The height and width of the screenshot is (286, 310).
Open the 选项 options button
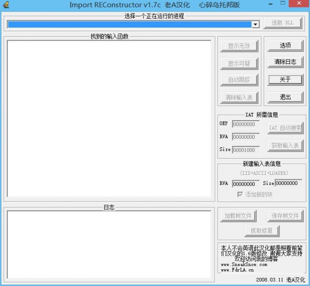point(285,46)
